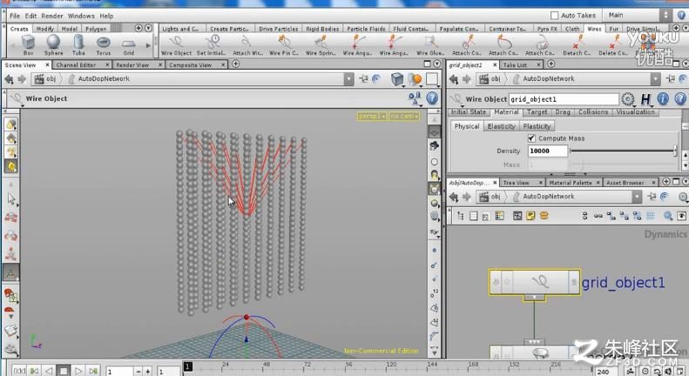Expand parameter pane path dropdown
This screenshot has height=376, width=689.
655,79
